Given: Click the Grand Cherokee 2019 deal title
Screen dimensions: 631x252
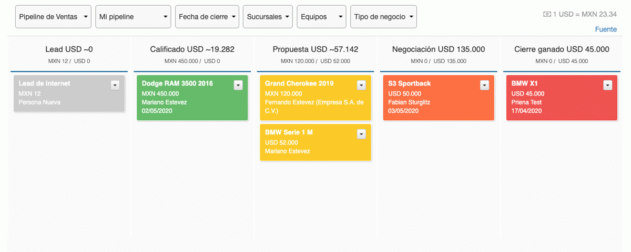Looking at the screenshot, I should (299, 83).
